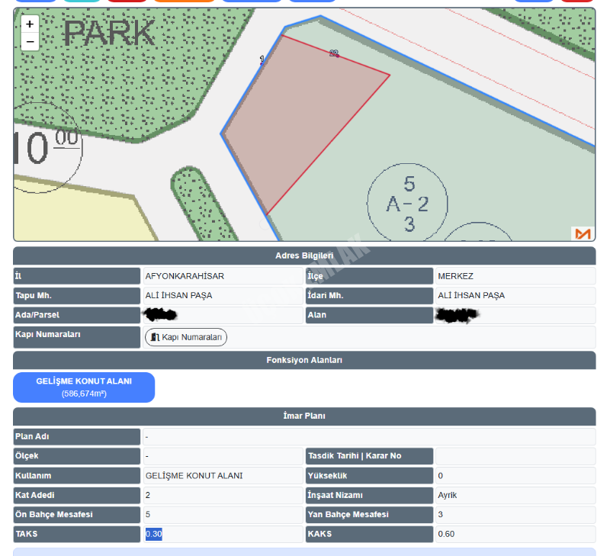Click the İnşaat Nizamı value Ayrık
The image size is (610, 556).
tap(448, 495)
